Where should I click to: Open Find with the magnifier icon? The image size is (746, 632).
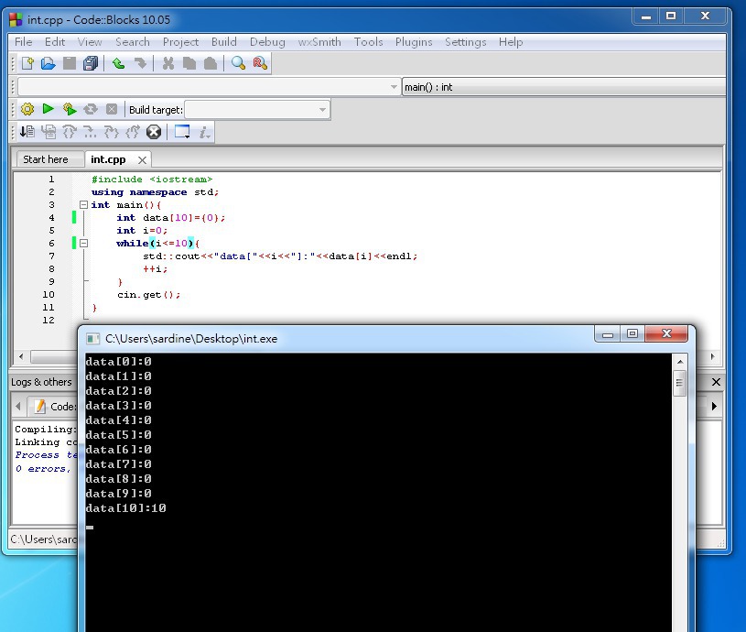pyautogui.click(x=238, y=63)
